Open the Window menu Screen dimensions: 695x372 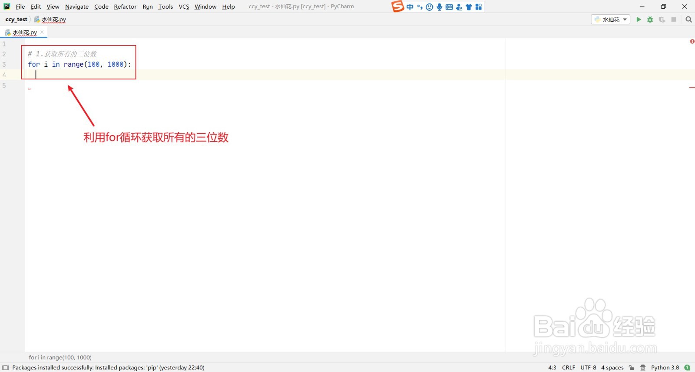click(205, 7)
